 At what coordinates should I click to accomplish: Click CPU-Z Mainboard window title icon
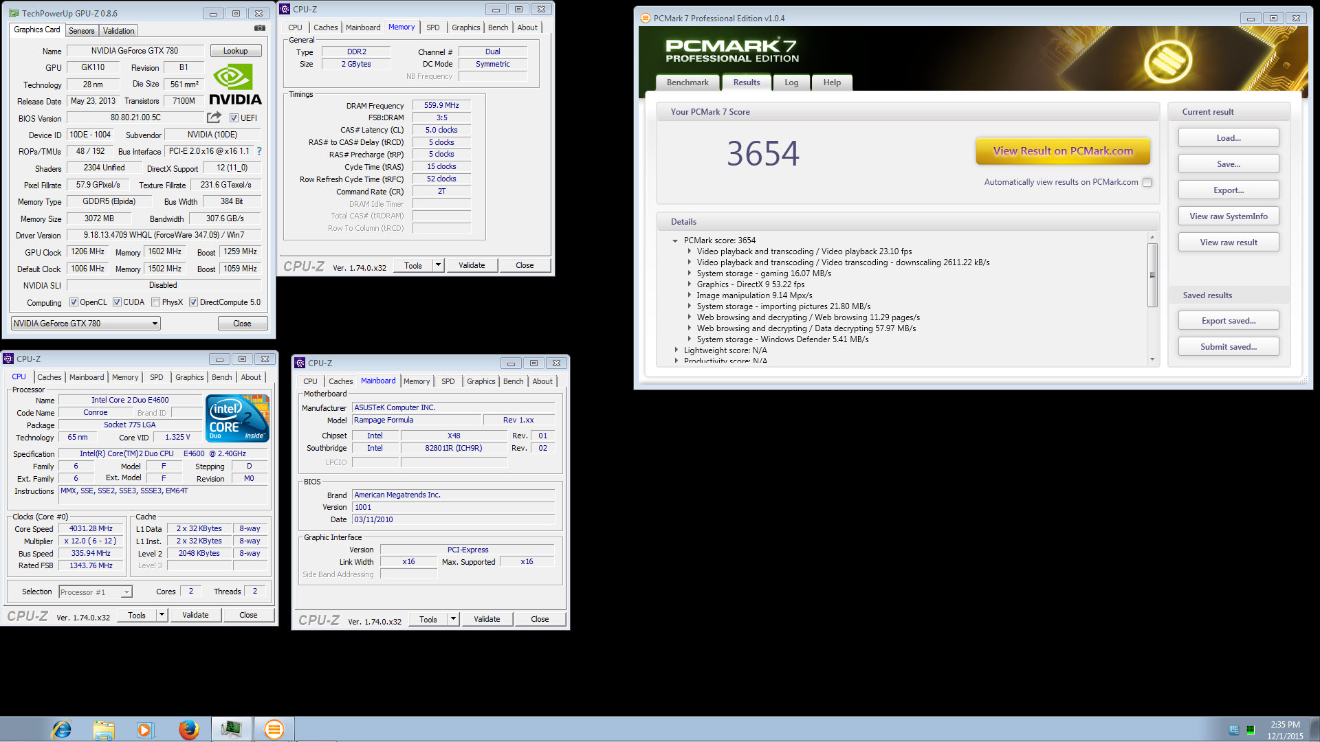(x=300, y=363)
